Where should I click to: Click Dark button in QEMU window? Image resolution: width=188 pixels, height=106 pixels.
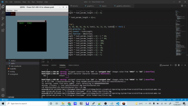21,23
